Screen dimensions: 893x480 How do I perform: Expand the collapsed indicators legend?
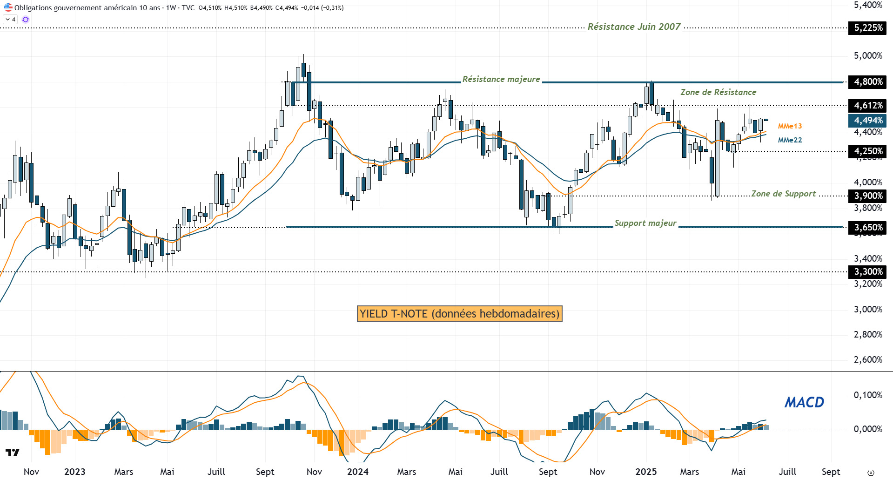click(10, 20)
